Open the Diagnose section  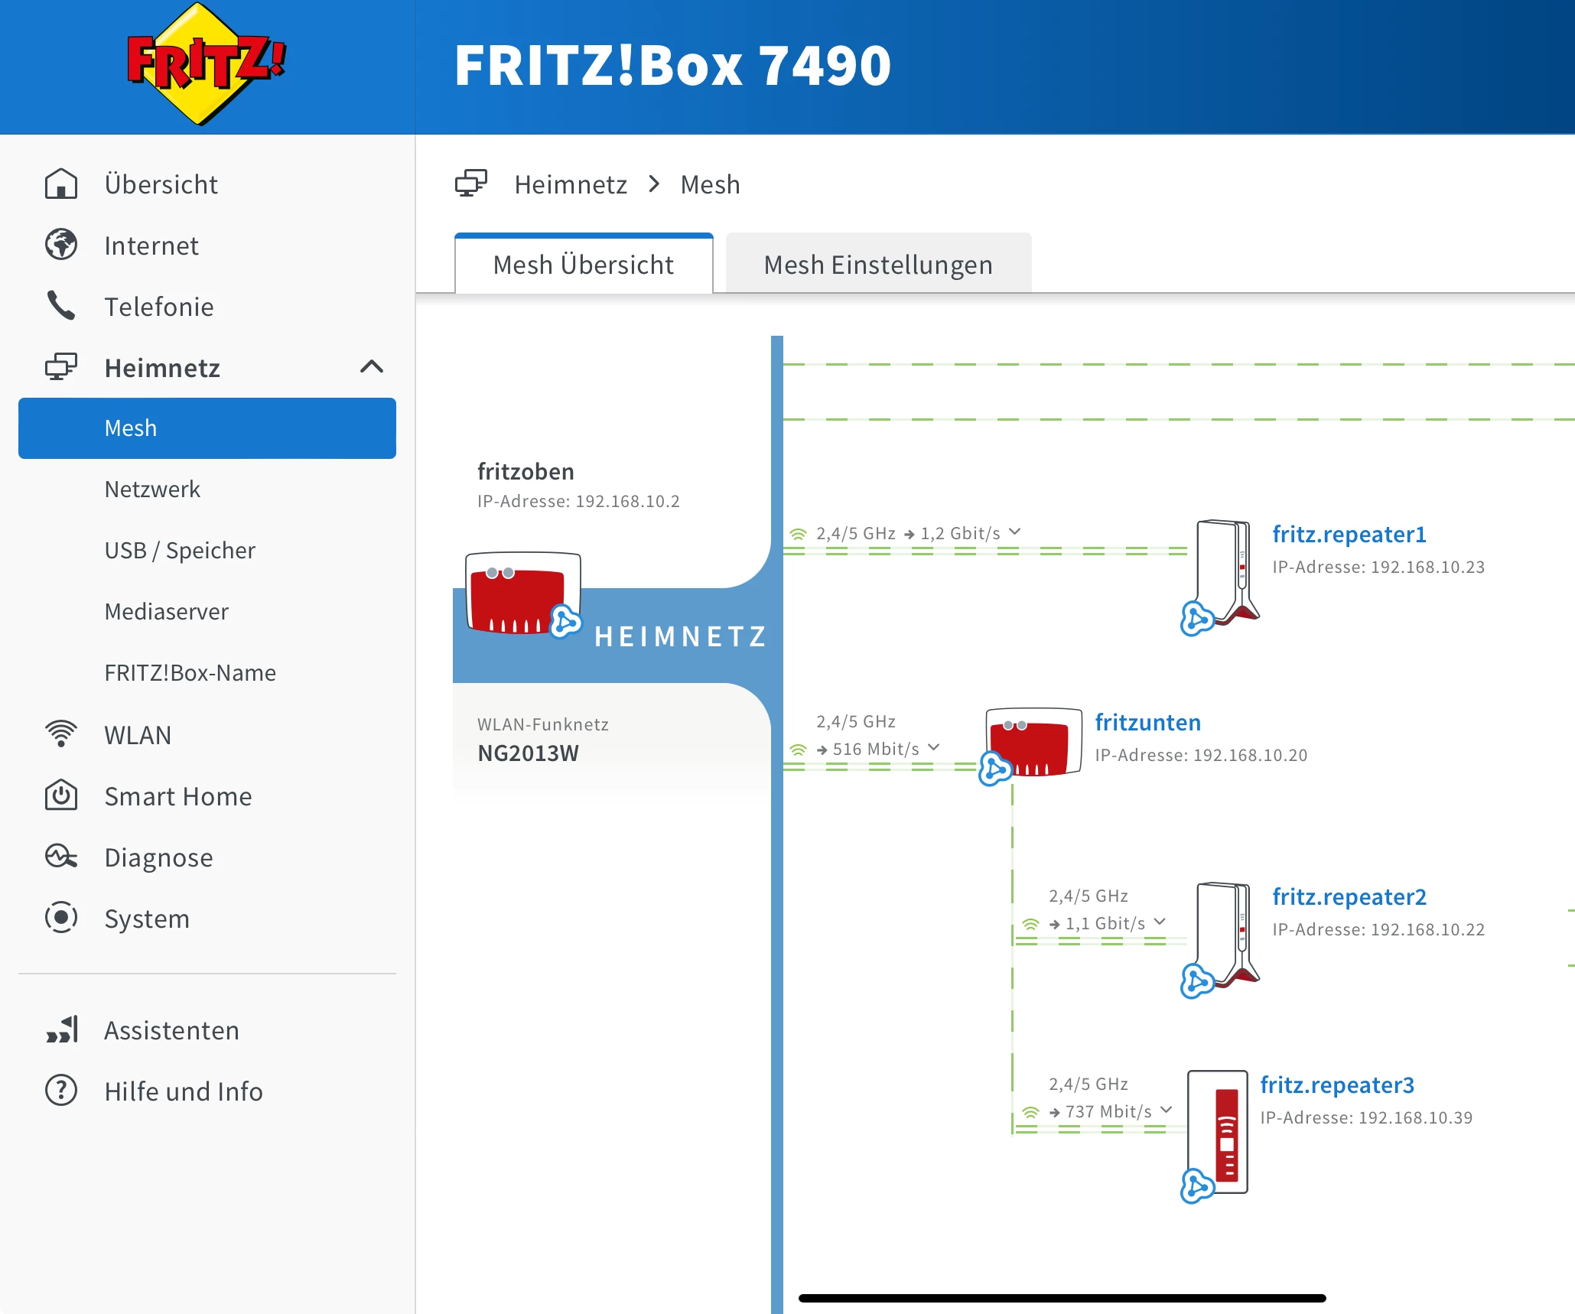158,857
